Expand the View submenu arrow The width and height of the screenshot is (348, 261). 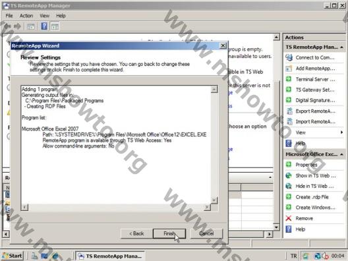(341, 132)
